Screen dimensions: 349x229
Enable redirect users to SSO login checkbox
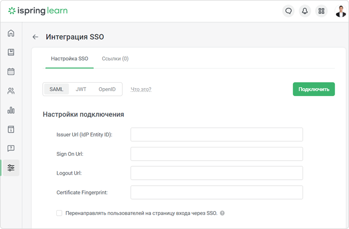click(x=59, y=213)
